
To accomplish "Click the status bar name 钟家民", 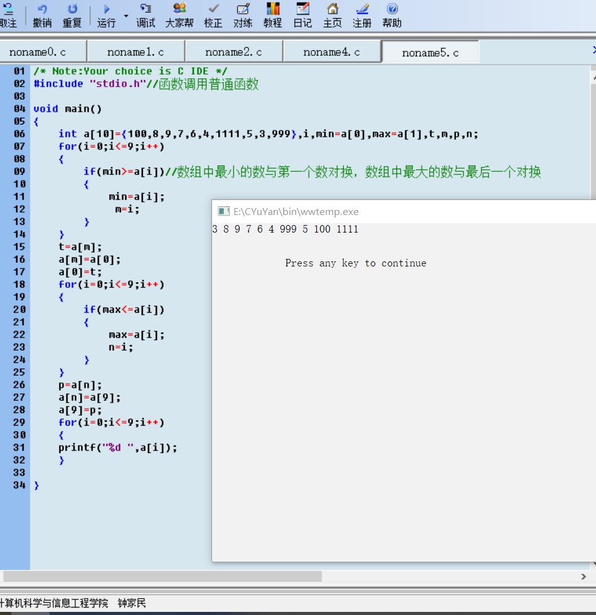I will [132, 603].
